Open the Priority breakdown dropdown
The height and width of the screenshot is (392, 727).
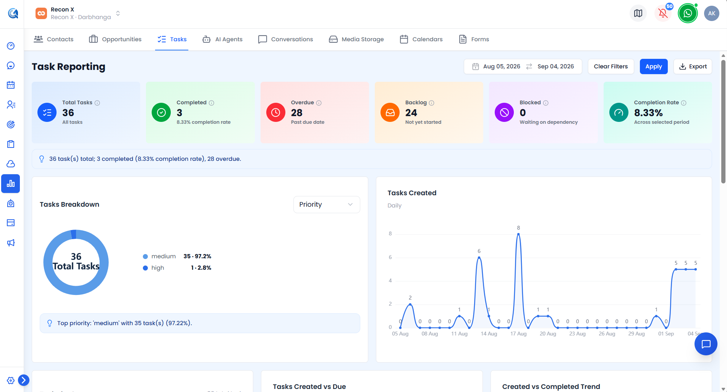[x=327, y=204]
